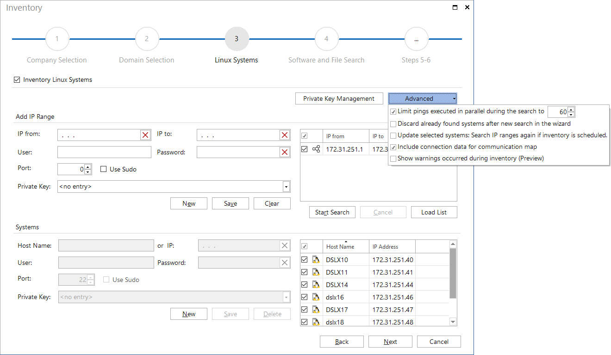Open the Private Key dropdown in Add IP Range

tap(287, 187)
